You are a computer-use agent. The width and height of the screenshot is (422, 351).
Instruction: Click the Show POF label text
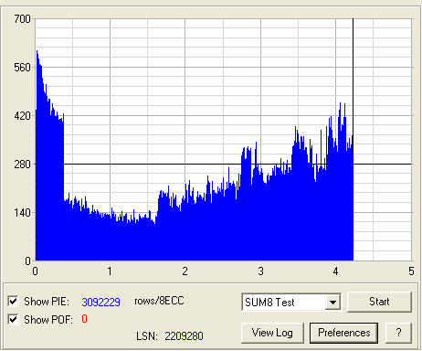pyautogui.click(x=48, y=320)
